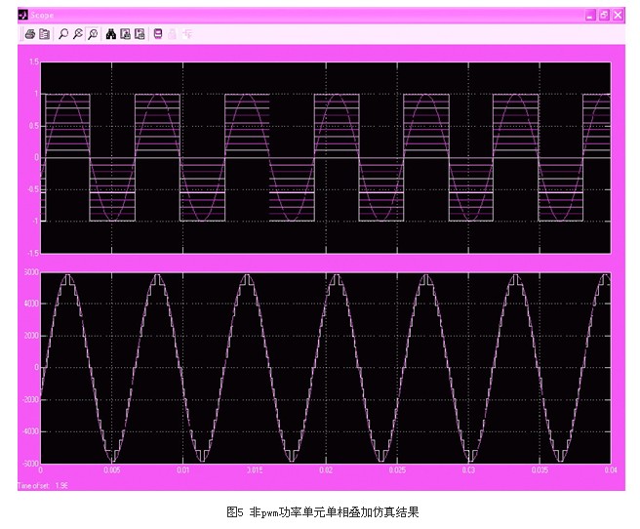
Task: Click Save current axes settings icon
Action: coord(125,34)
